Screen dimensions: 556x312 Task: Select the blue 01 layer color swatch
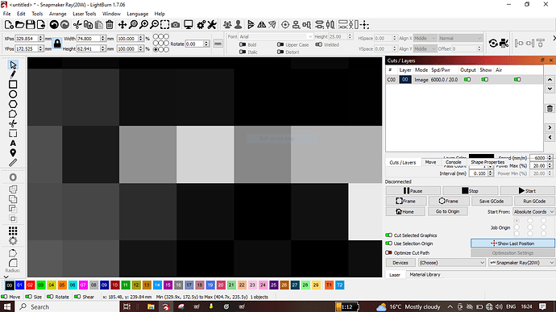19,285
